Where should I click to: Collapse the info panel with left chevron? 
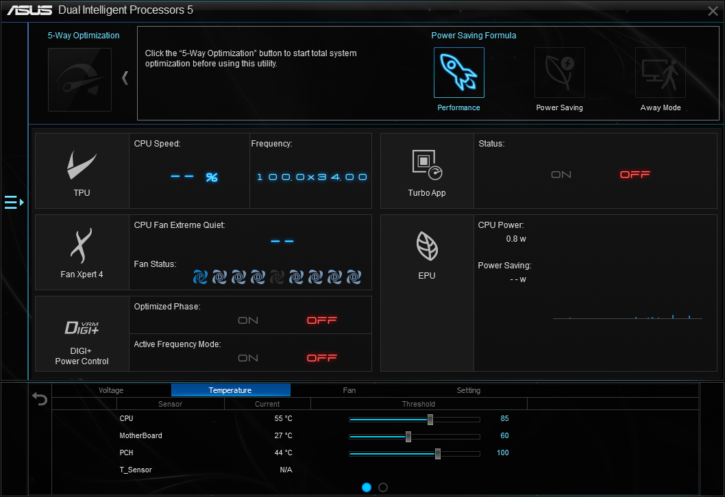[125, 77]
